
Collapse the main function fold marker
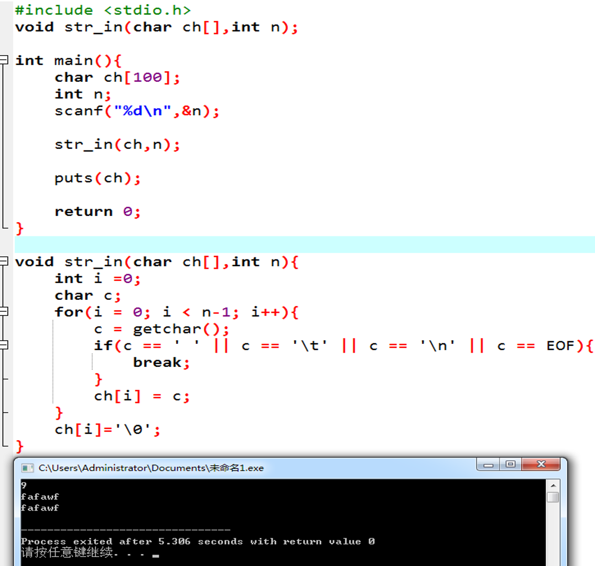[x=4, y=60]
